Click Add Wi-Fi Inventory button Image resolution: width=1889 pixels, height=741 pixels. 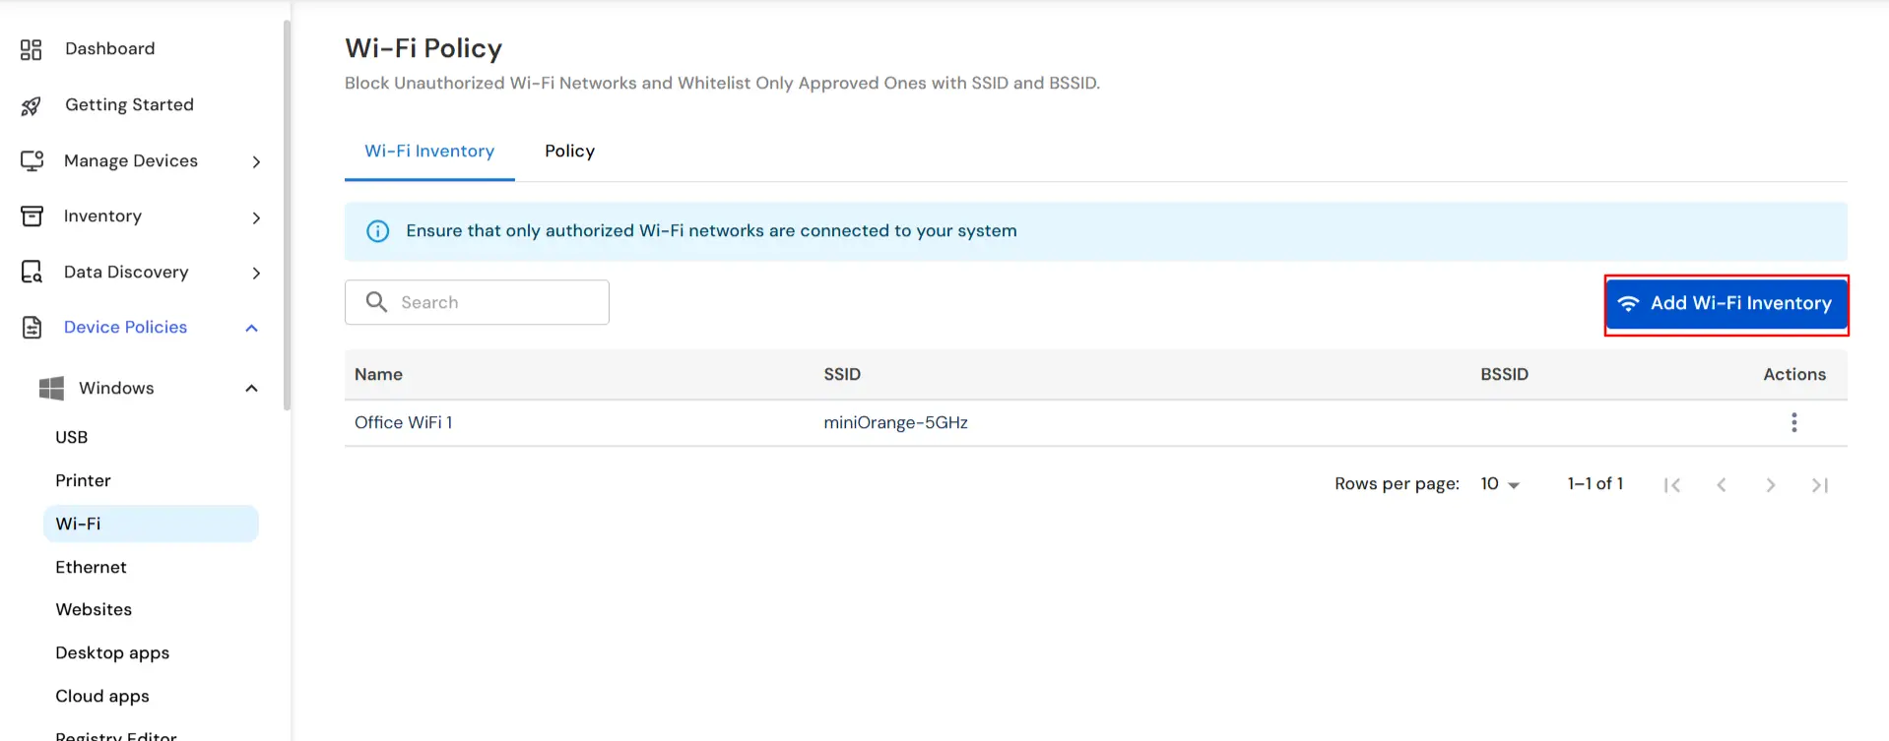point(1726,304)
